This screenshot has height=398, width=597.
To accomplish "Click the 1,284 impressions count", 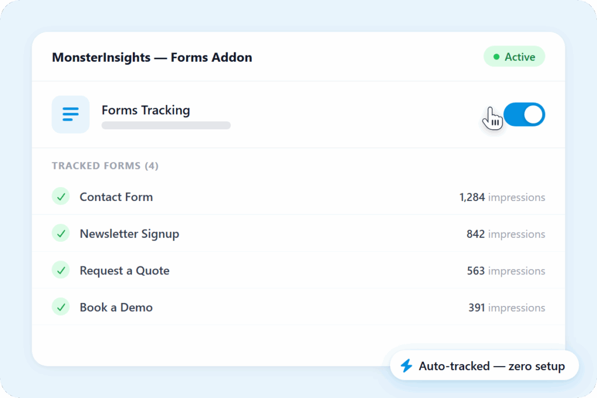I will pyautogui.click(x=502, y=198).
